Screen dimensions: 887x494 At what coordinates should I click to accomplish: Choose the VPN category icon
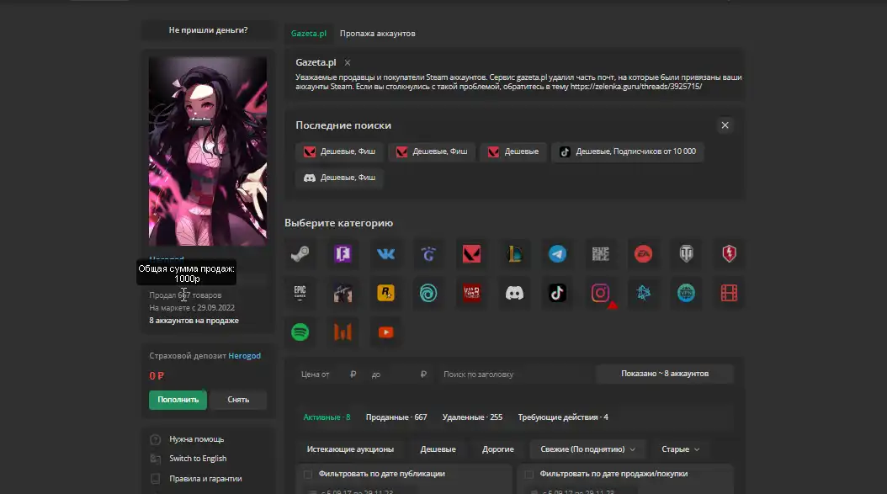[686, 293]
